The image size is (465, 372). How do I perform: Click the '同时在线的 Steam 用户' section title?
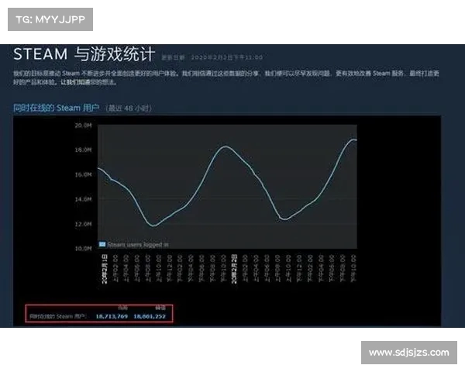click(x=56, y=108)
